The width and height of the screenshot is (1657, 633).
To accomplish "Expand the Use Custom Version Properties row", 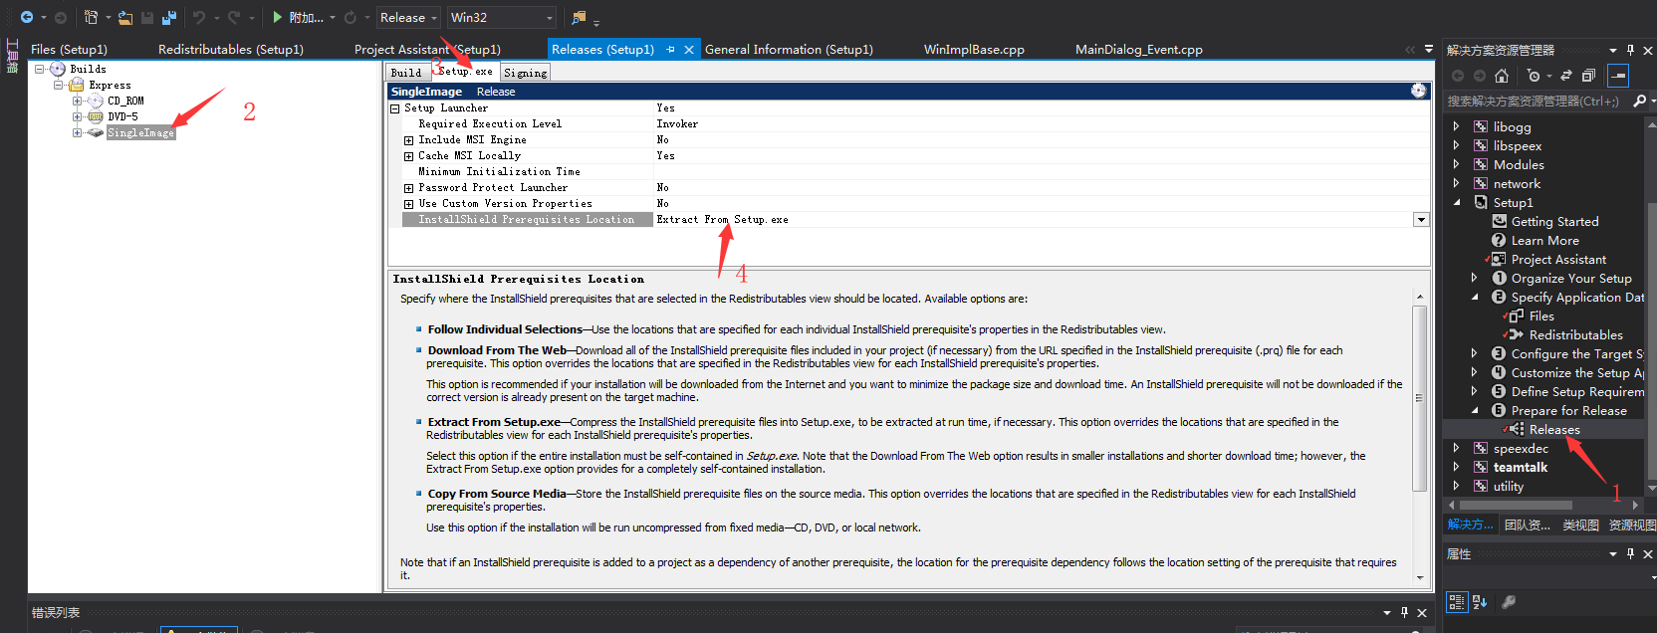I will [408, 204].
